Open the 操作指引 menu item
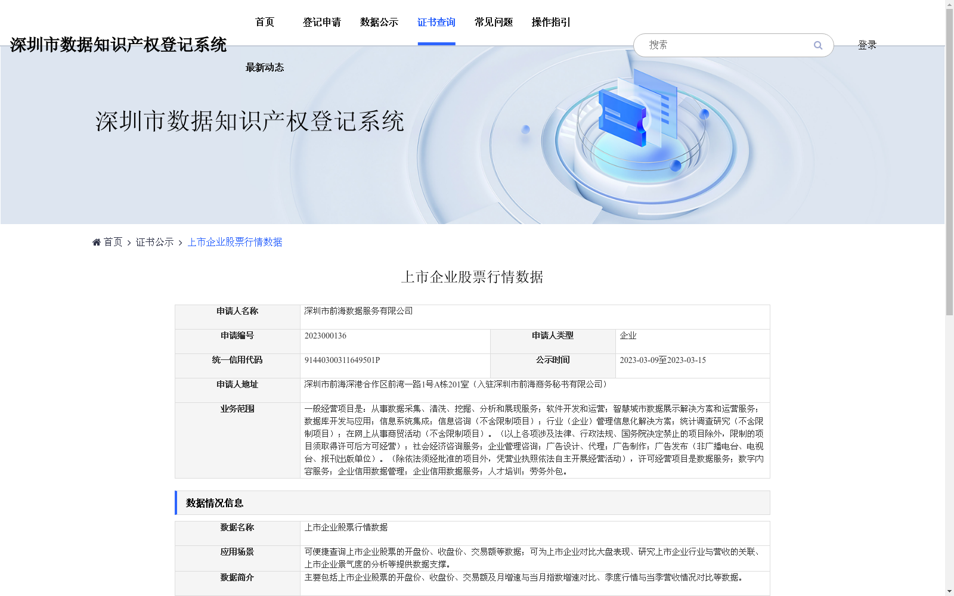 tap(550, 22)
